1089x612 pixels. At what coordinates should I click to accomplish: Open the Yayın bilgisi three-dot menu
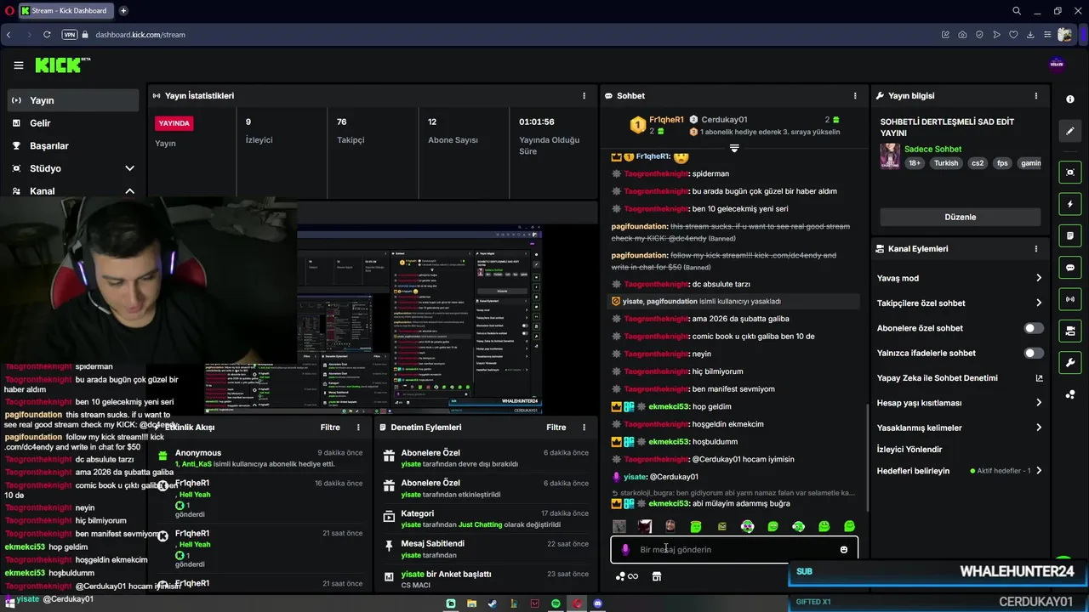click(1036, 96)
